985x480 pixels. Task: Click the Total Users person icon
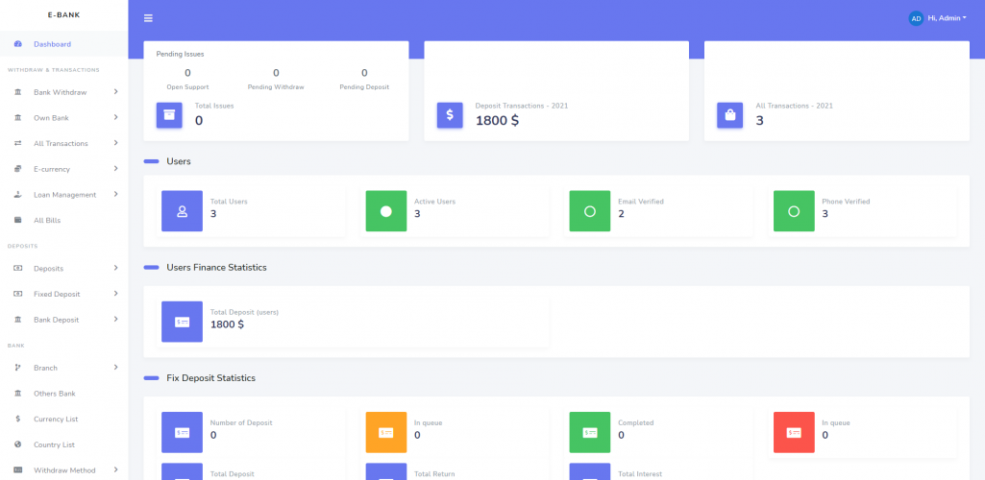point(182,211)
